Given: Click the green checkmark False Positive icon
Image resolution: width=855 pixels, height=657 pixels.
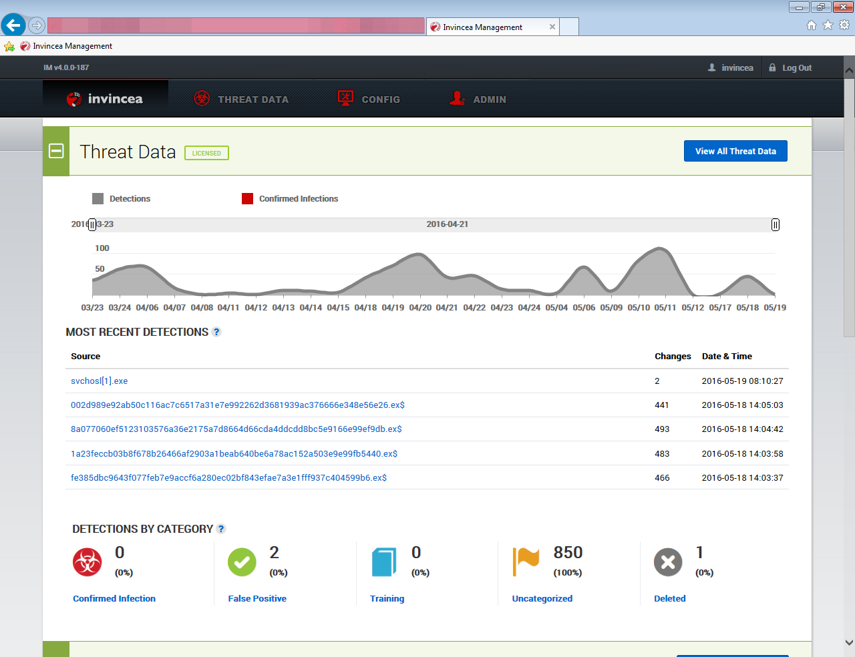Looking at the screenshot, I should click(x=242, y=562).
